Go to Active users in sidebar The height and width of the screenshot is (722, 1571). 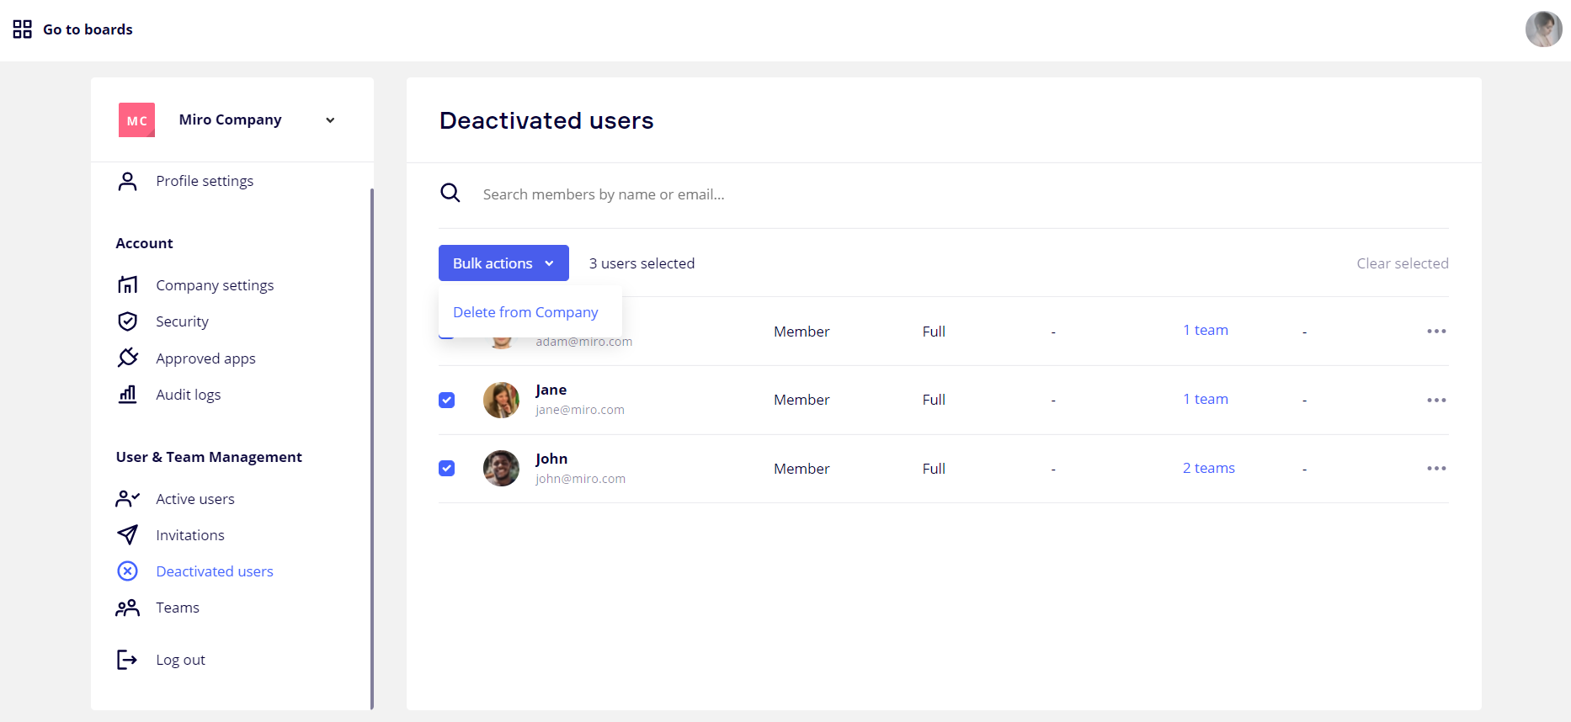195,499
